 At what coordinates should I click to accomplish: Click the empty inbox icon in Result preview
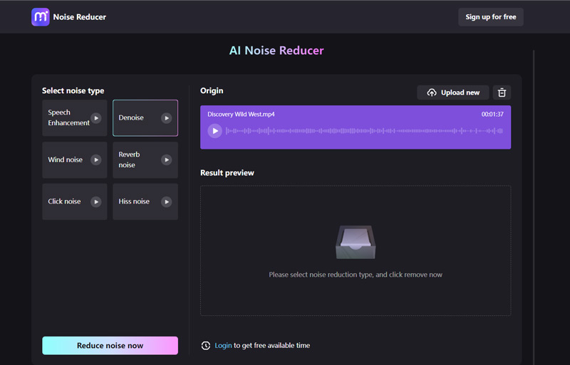[356, 242]
